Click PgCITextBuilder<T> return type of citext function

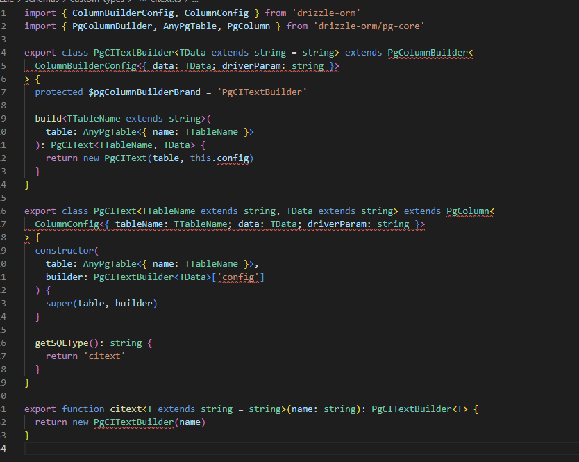pyautogui.click(x=419, y=409)
